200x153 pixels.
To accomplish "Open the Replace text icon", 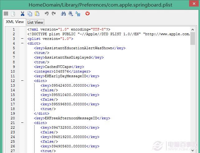I will [78, 14].
